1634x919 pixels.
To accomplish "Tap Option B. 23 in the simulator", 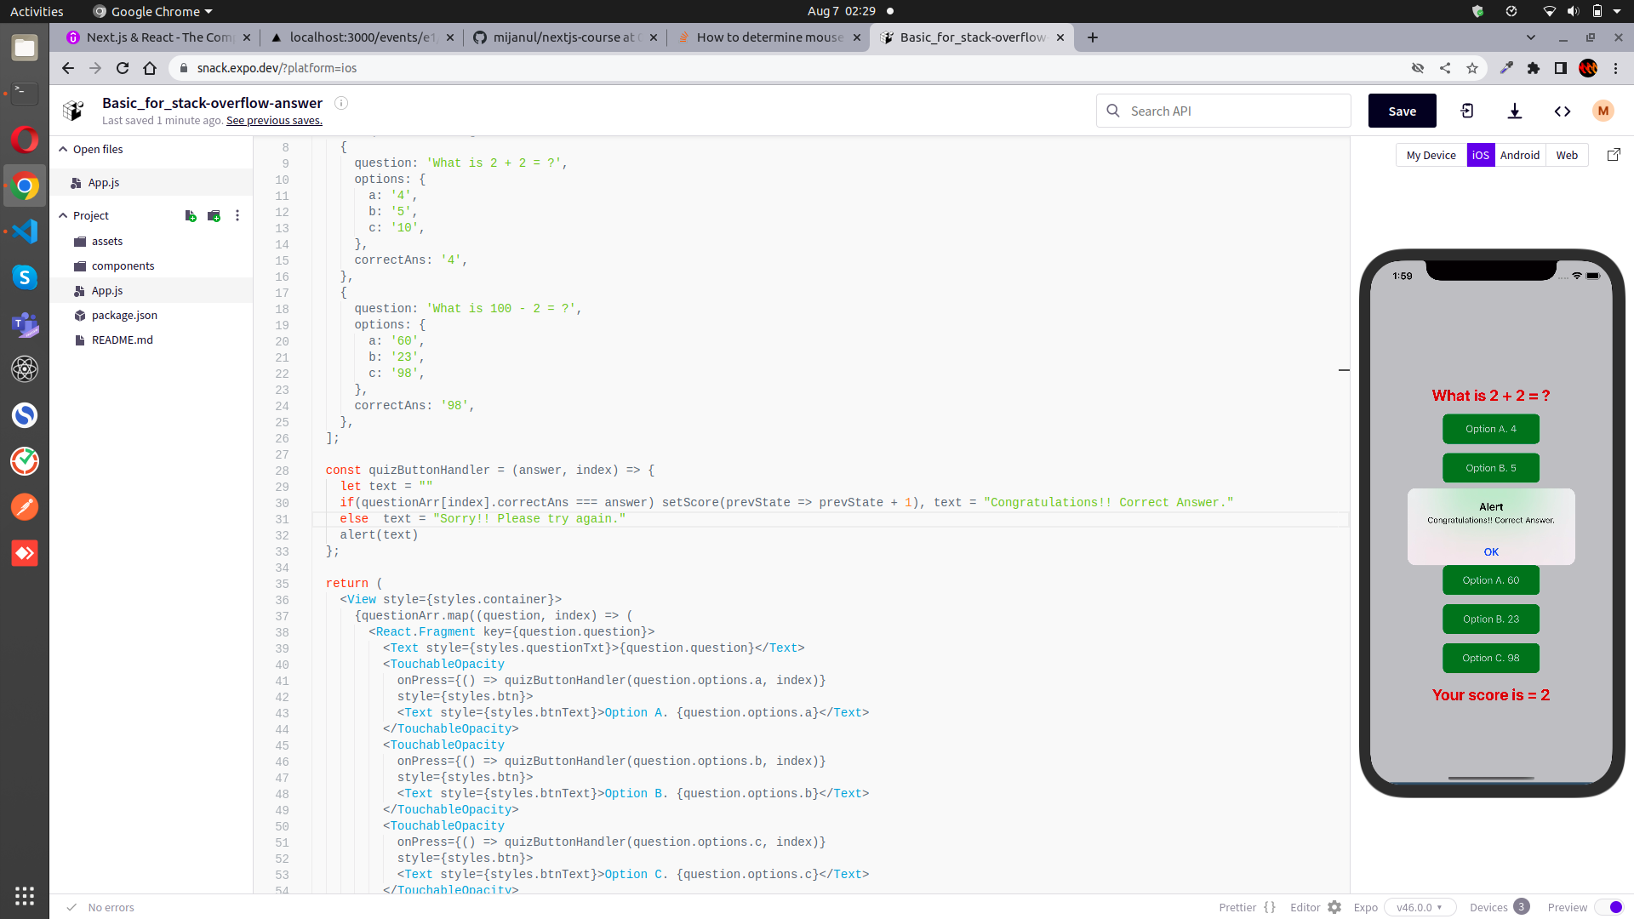I will pyautogui.click(x=1491, y=619).
